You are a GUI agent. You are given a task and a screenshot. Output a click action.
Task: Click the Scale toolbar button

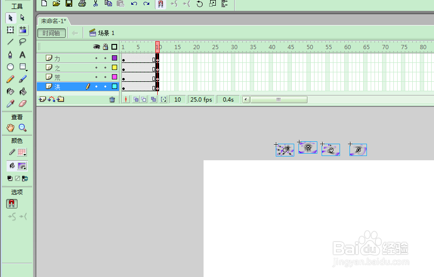213,4
